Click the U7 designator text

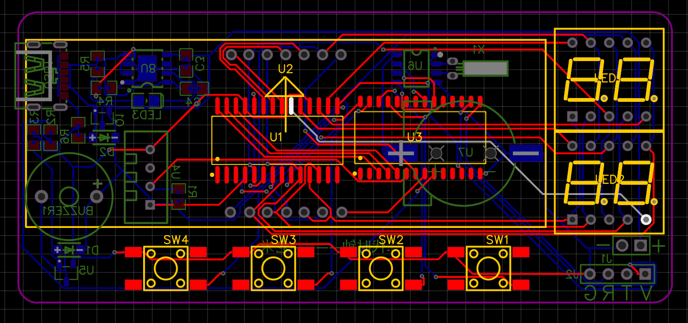pos(465,153)
